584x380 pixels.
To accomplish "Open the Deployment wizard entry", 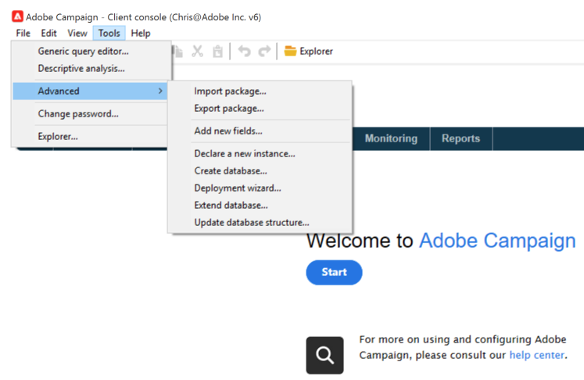I will tap(260, 188).
